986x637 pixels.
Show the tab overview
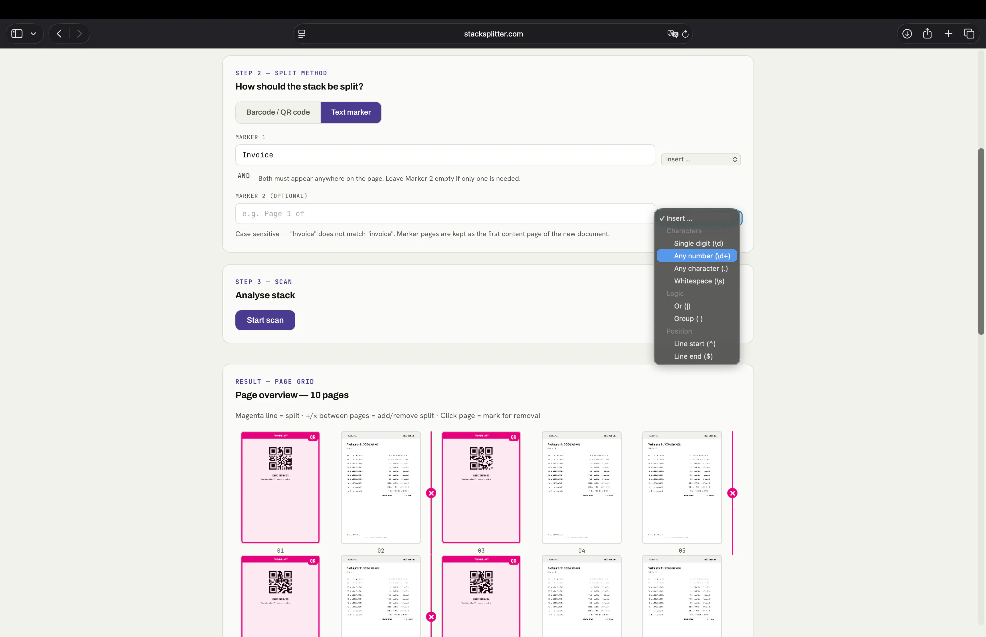(969, 34)
